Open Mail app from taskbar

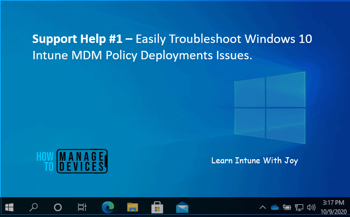pyautogui.click(x=182, y=207)
